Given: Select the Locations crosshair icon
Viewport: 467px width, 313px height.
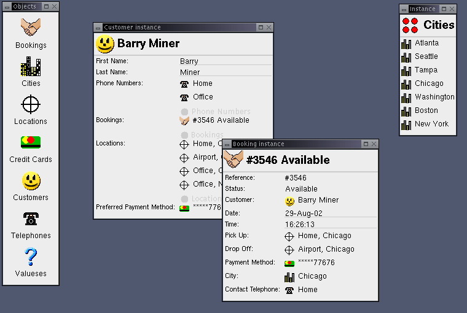Looking at the screenshot, I should (31, 105).
